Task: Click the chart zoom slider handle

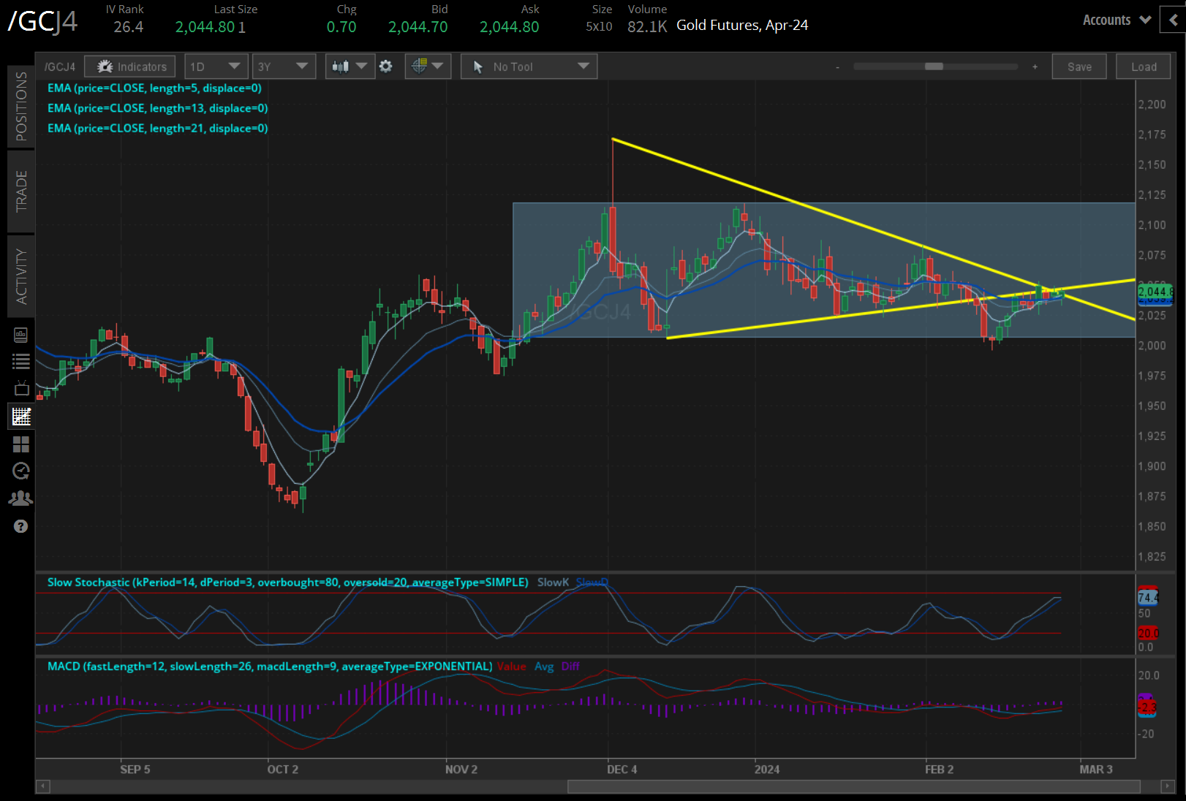Action: 934,67
